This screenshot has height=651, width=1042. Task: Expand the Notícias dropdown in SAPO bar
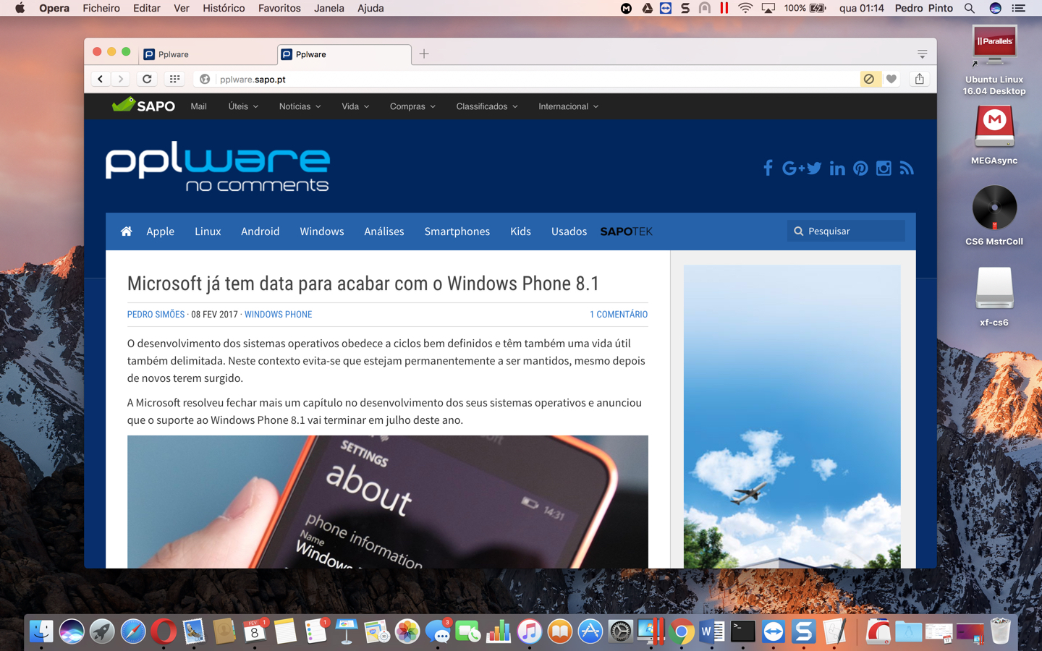pos(300,106)
